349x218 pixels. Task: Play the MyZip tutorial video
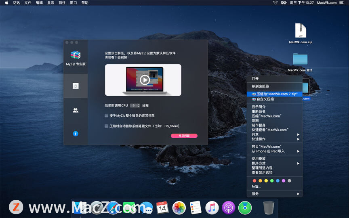click(x=145, y=80)
